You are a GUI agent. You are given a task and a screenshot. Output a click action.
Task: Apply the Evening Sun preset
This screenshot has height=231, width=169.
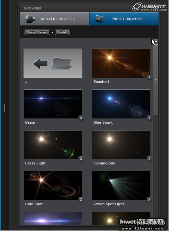pyautogui.click(x=121, y=145)
